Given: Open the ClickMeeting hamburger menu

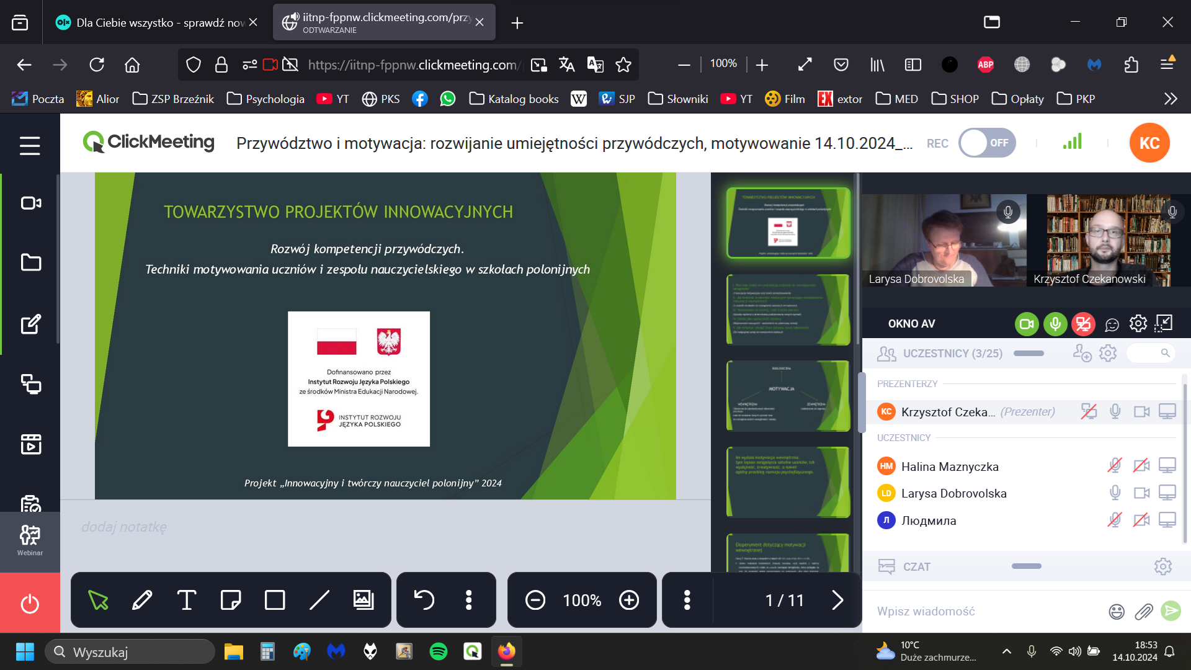Looking at the screenshot, I should (x=30, y=146).
